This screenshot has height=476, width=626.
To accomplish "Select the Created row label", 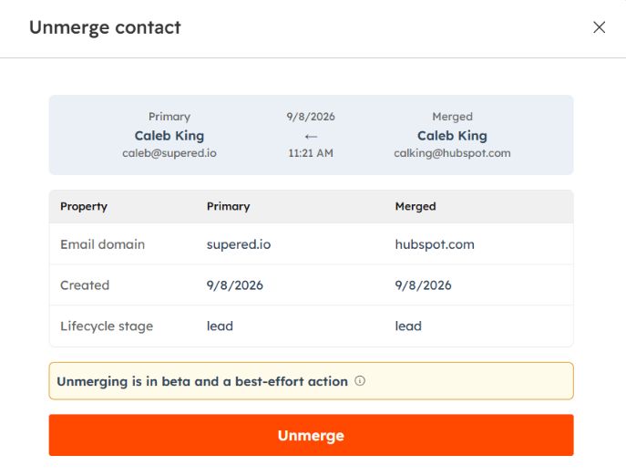I will (85, 285).
